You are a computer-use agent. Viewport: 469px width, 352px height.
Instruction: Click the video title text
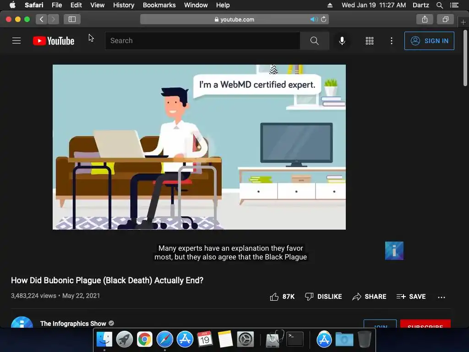[107, 280]
